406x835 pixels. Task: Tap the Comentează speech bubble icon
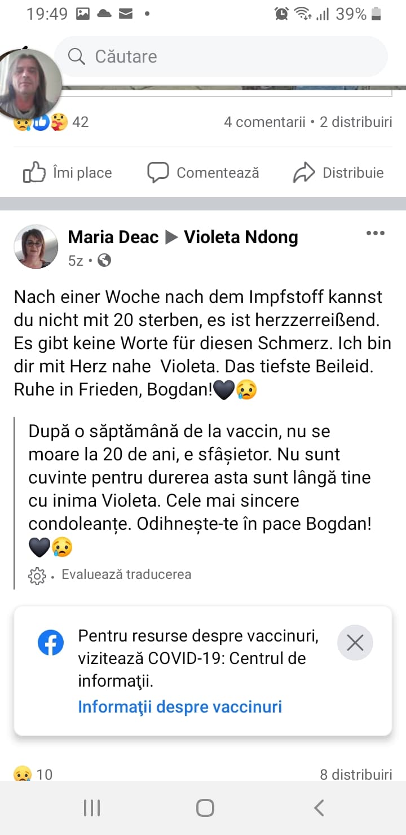158,173
